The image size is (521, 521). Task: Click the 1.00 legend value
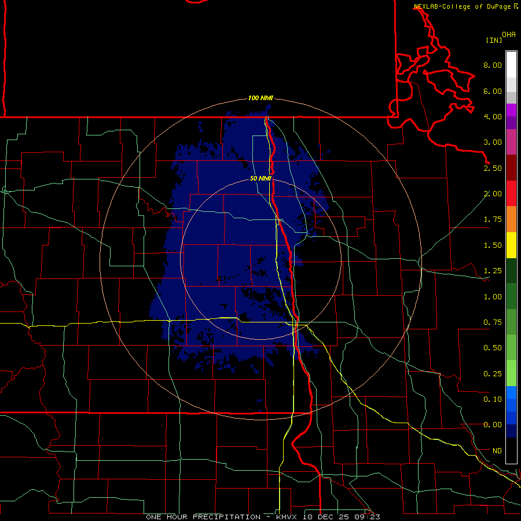[x=493, y=297]
